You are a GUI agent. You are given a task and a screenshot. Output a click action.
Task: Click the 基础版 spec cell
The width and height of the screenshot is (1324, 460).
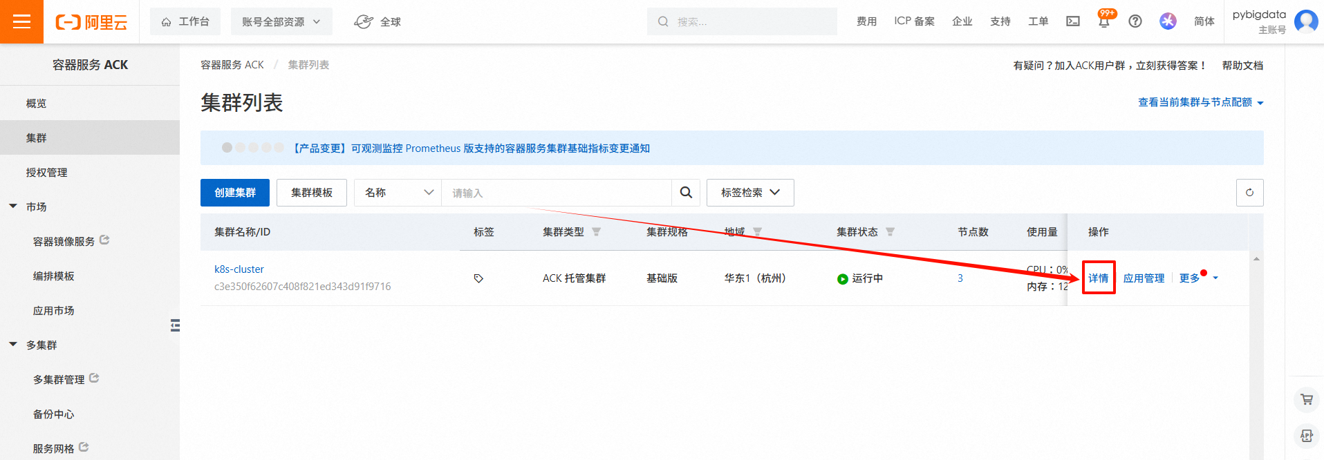click(662, 278)
